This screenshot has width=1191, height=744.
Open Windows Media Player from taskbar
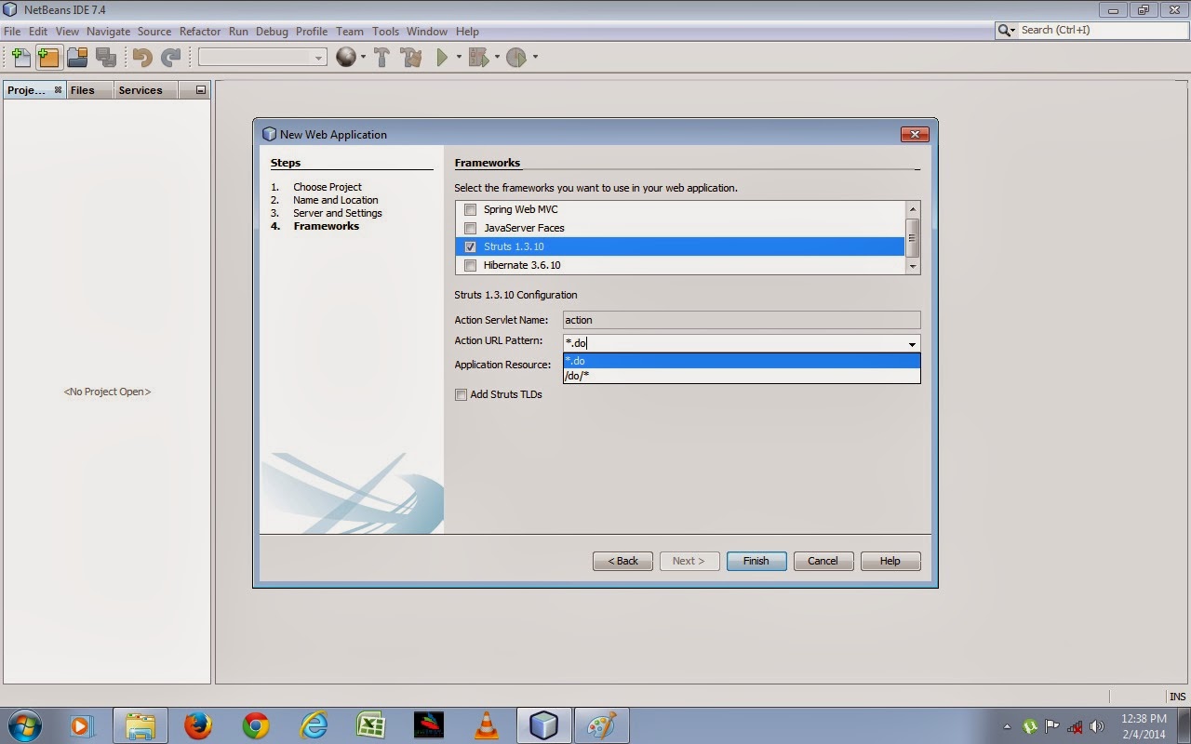pos(82,725)
